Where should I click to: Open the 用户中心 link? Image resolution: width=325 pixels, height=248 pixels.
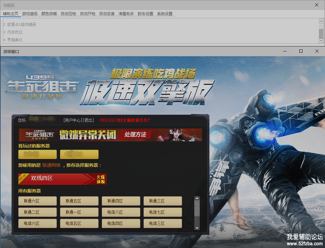(x=73, y=120)
